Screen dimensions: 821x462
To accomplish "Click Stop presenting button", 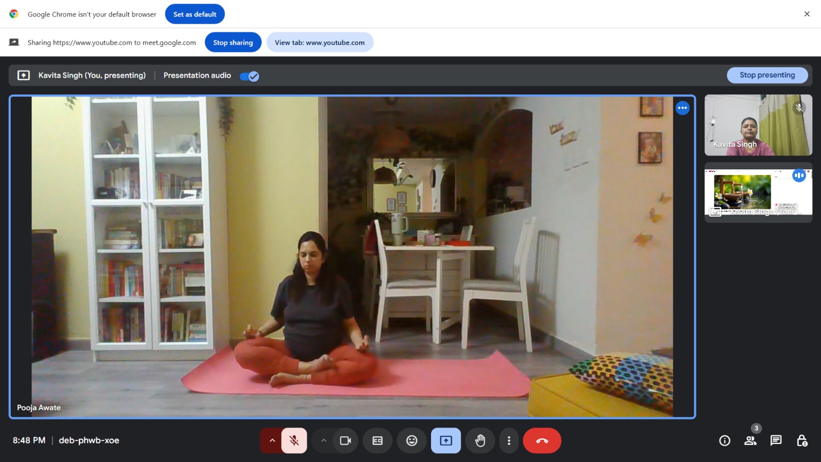I will click(x=767, y=75).
